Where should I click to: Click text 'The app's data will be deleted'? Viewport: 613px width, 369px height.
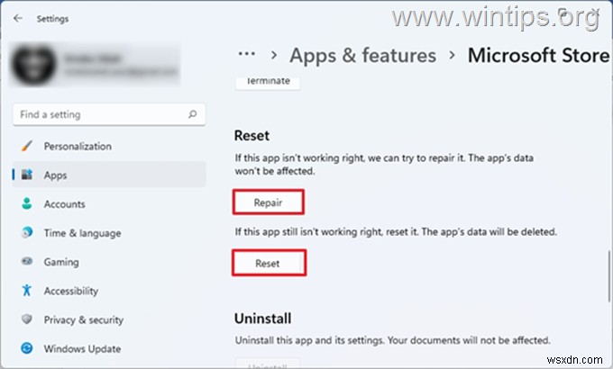(489, 231)
